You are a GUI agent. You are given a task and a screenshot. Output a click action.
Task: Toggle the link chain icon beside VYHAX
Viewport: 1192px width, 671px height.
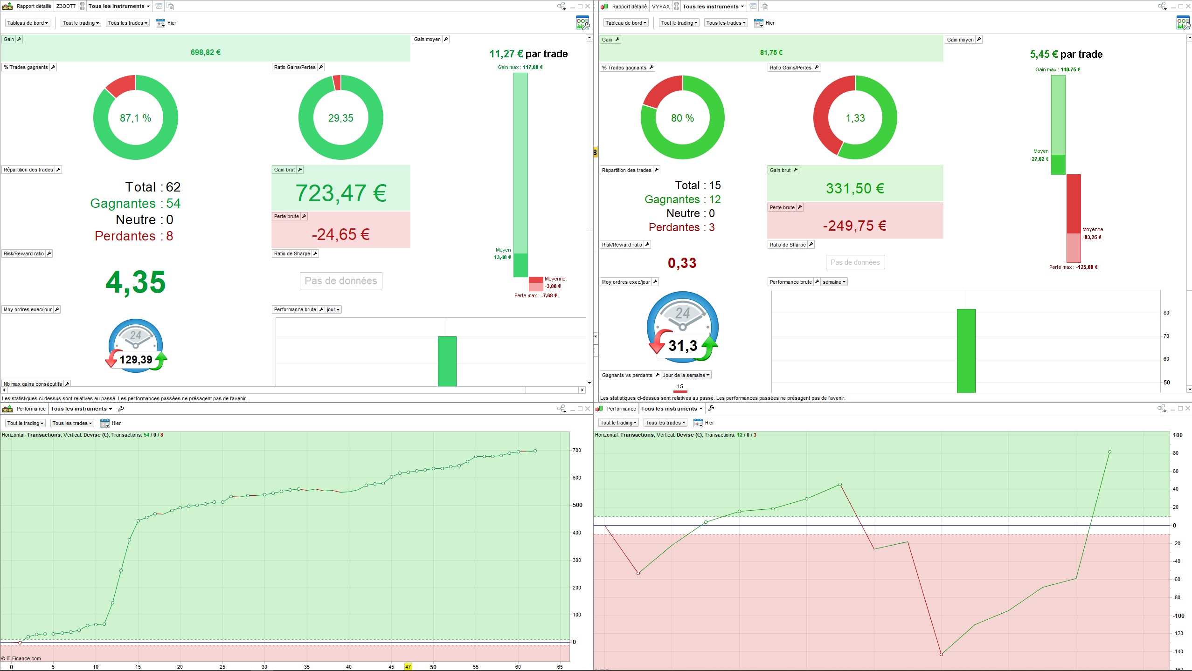[x=677, y=6]
